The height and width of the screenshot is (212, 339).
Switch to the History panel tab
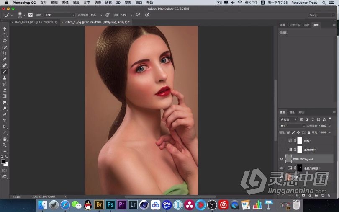(295, 25)
